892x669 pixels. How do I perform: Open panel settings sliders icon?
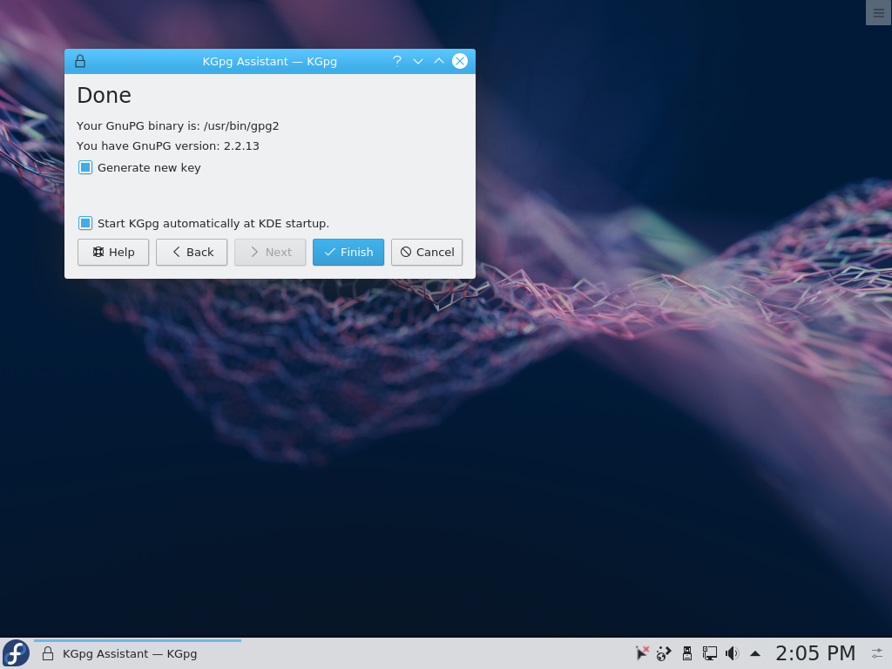(878, 653)
